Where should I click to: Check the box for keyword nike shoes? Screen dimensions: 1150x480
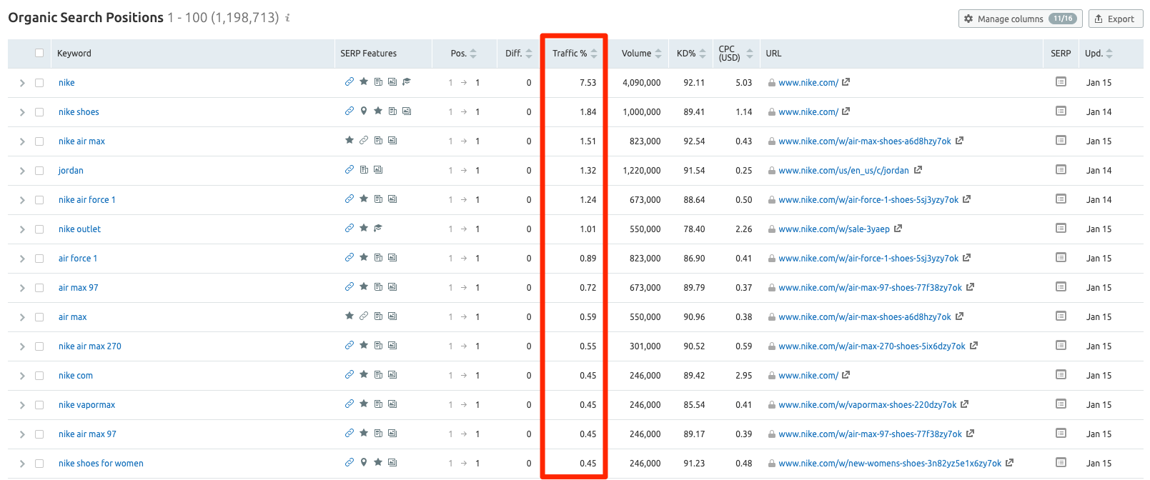click(x=39, y=112)
